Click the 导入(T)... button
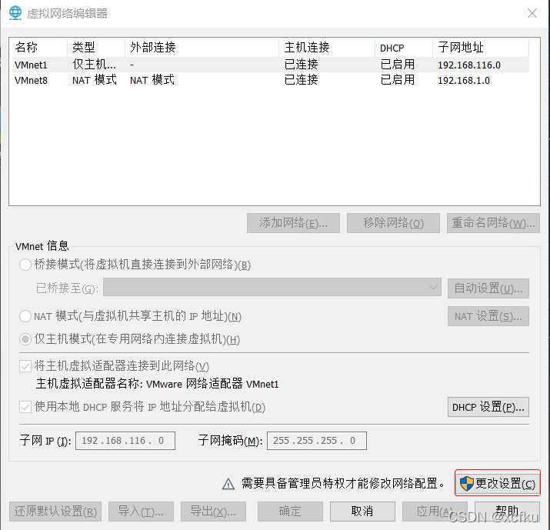The height and width of the screenshot is (530, 550). [141, 512]
